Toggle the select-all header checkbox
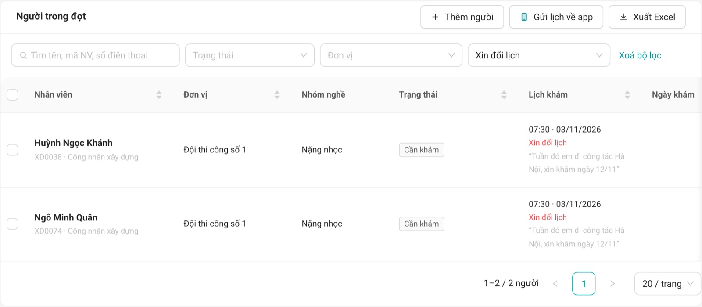This screenshot has height=307, width=702. pos(12,95)
